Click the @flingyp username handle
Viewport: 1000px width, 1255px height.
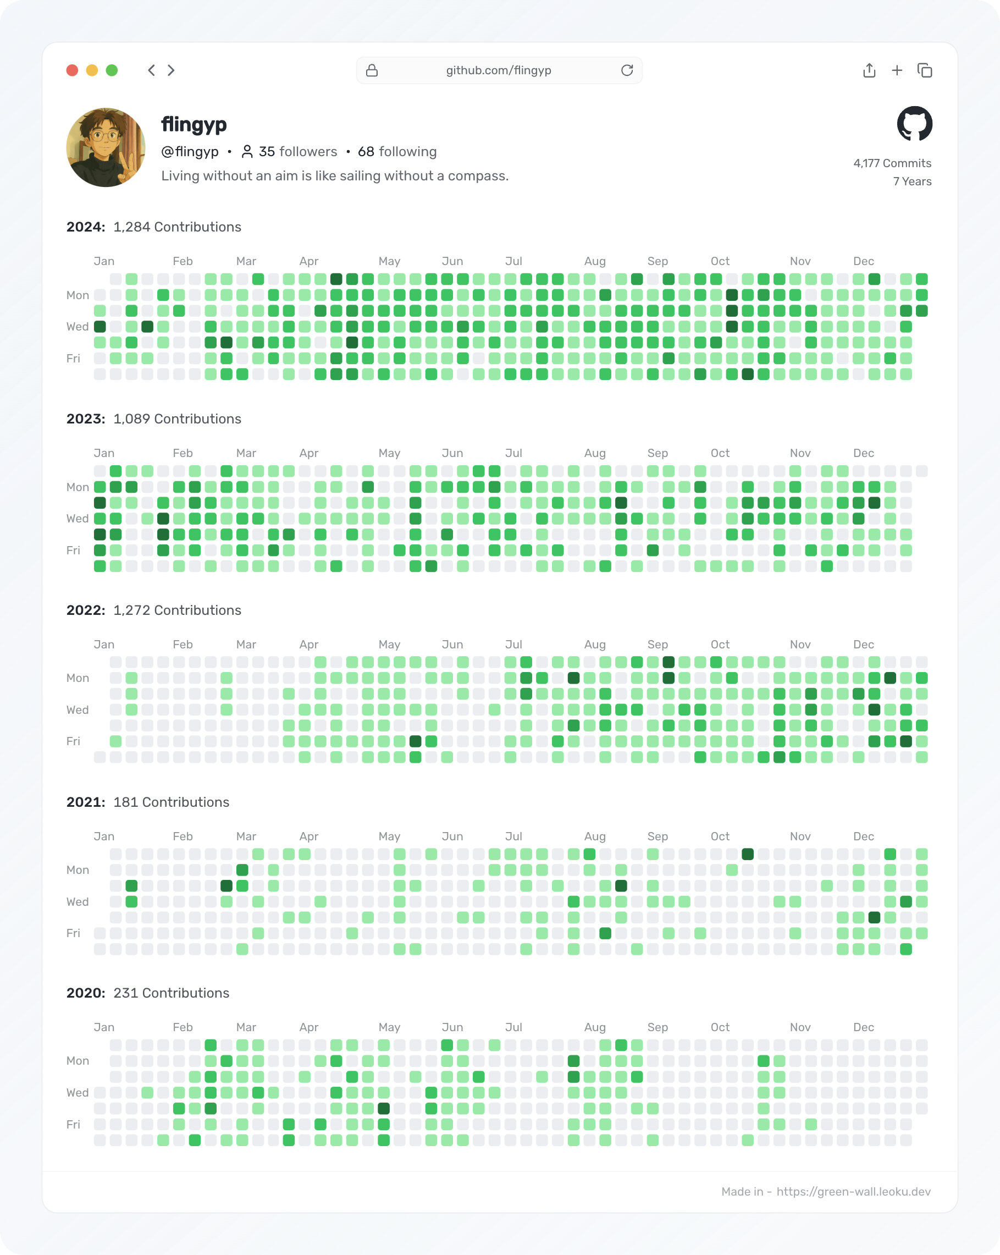coord(190,151)
